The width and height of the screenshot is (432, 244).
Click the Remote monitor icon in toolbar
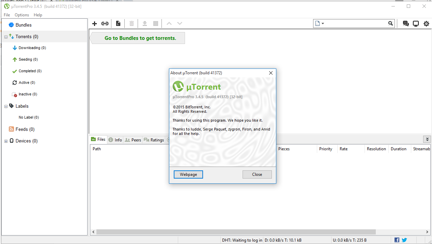click(416, 24)
